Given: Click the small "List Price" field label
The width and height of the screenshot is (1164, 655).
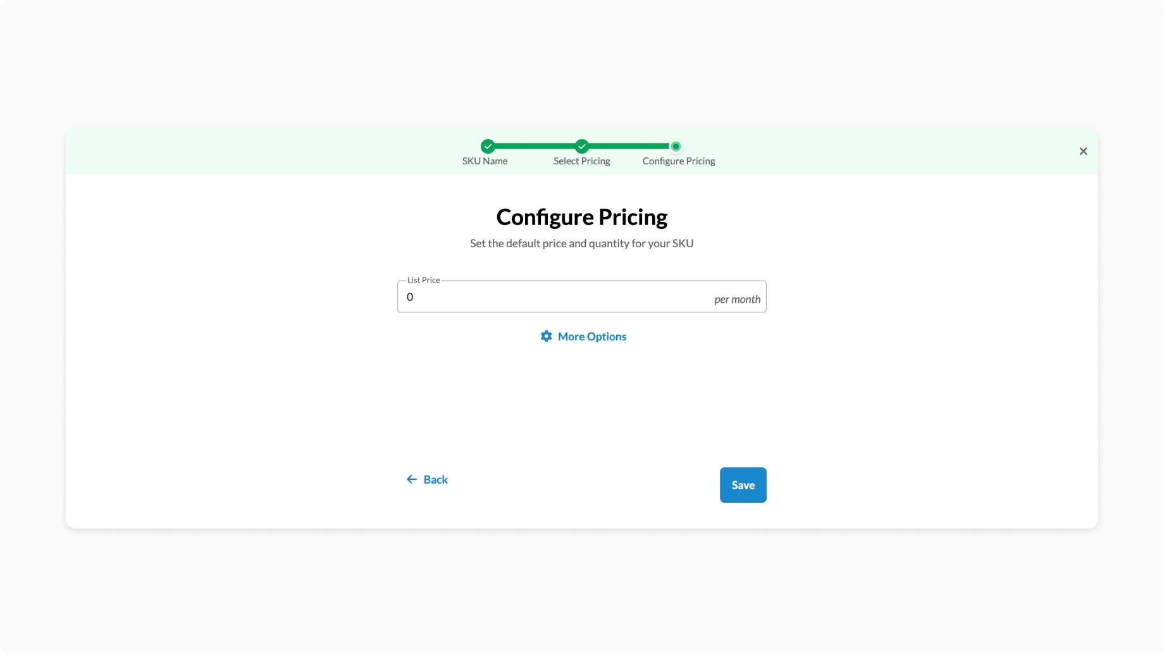Looking at the screenshot, I should [423, 280].
